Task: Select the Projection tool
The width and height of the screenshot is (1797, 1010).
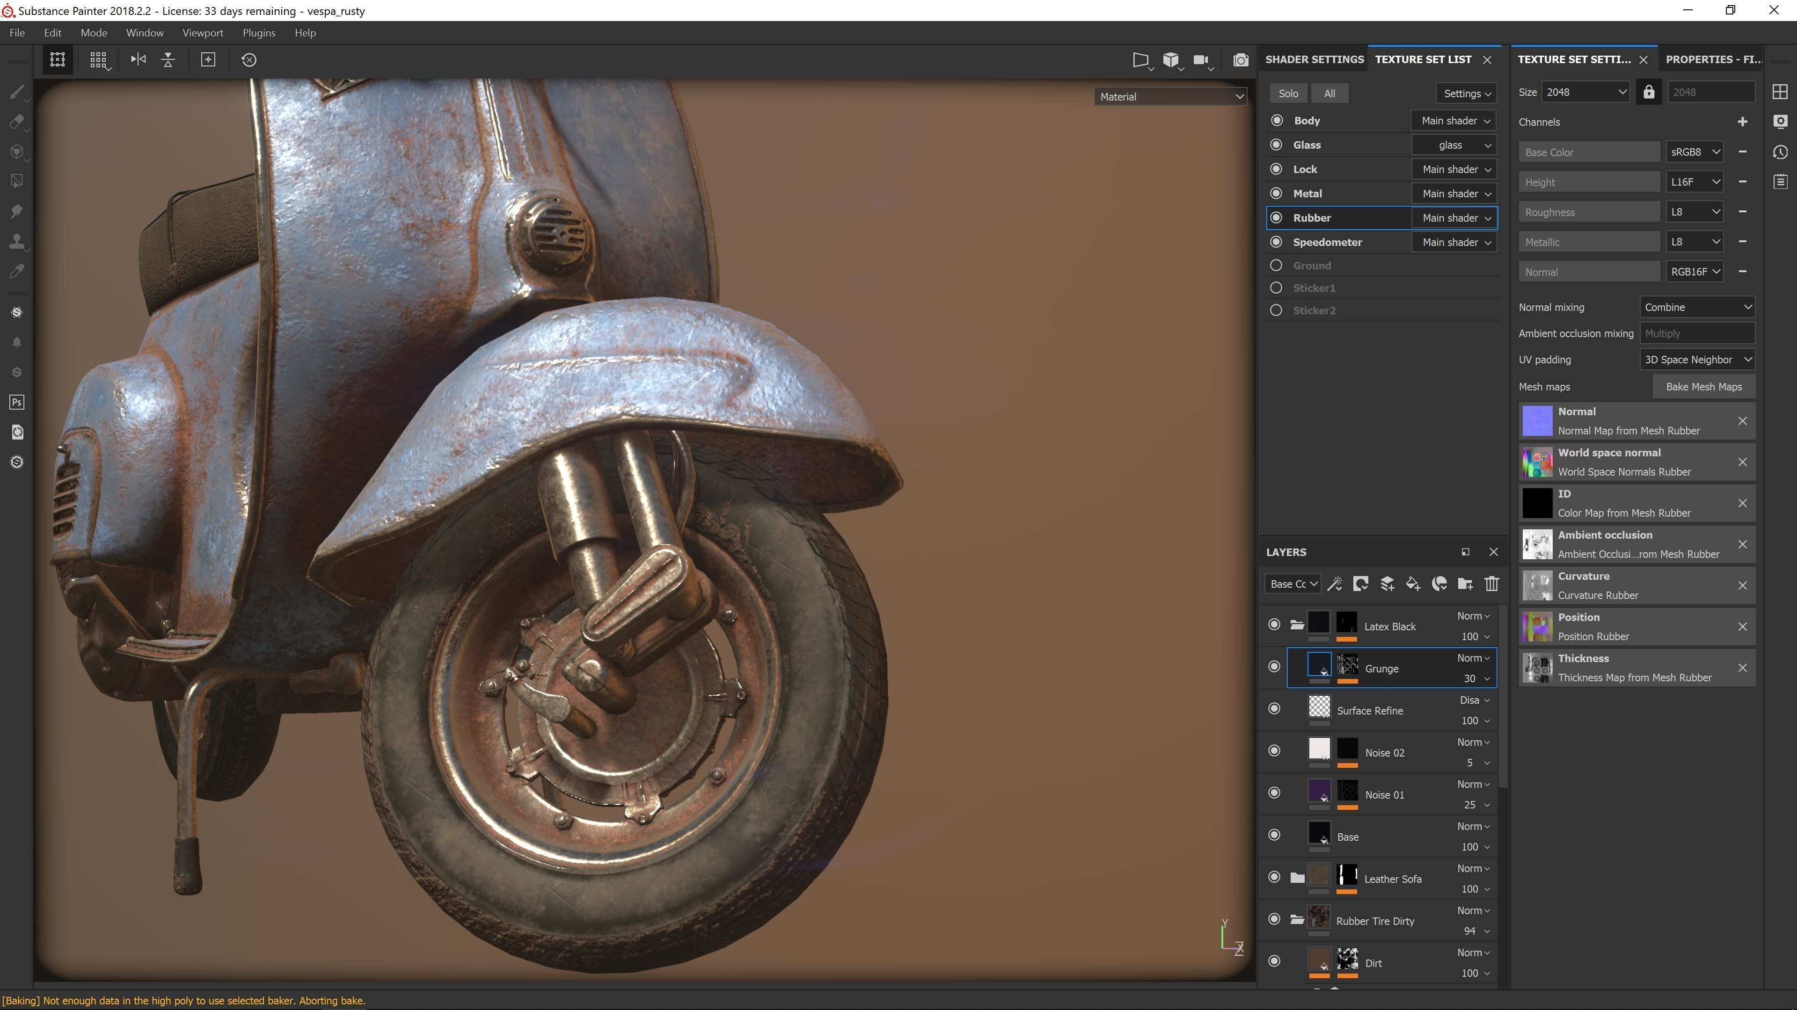Action: click(x=17, y=152)
